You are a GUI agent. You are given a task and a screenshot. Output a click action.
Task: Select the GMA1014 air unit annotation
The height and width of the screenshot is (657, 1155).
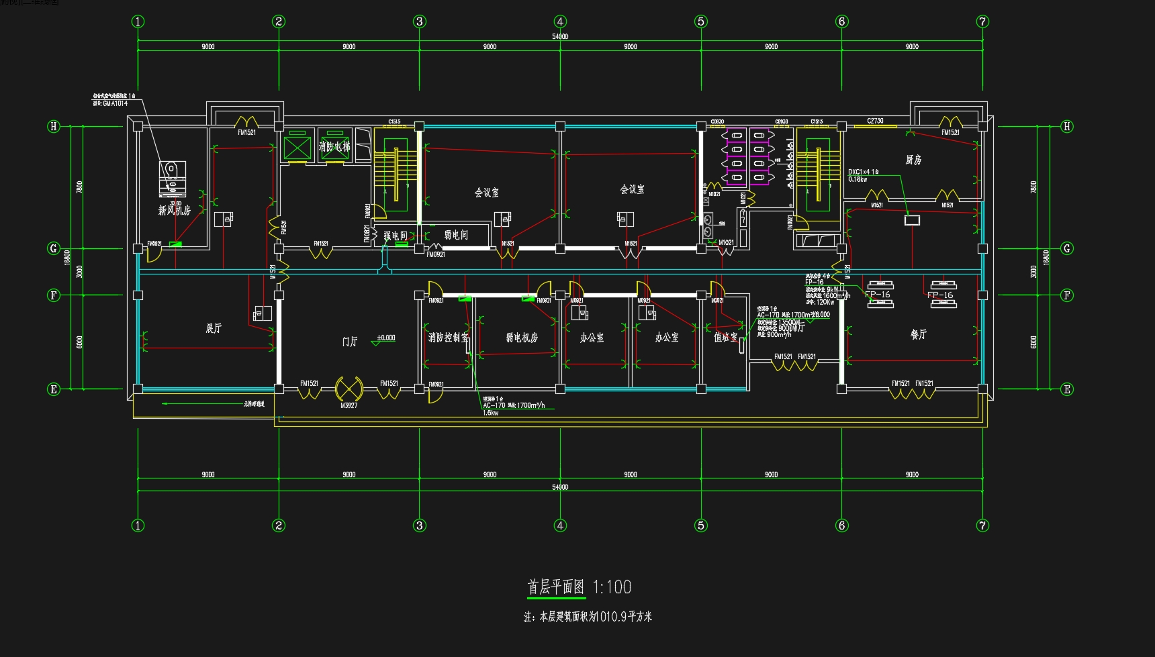coord(114,100)
